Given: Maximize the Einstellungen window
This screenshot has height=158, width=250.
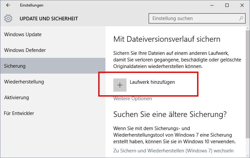Looking at the screenshot, I should (x=227, y=6).
